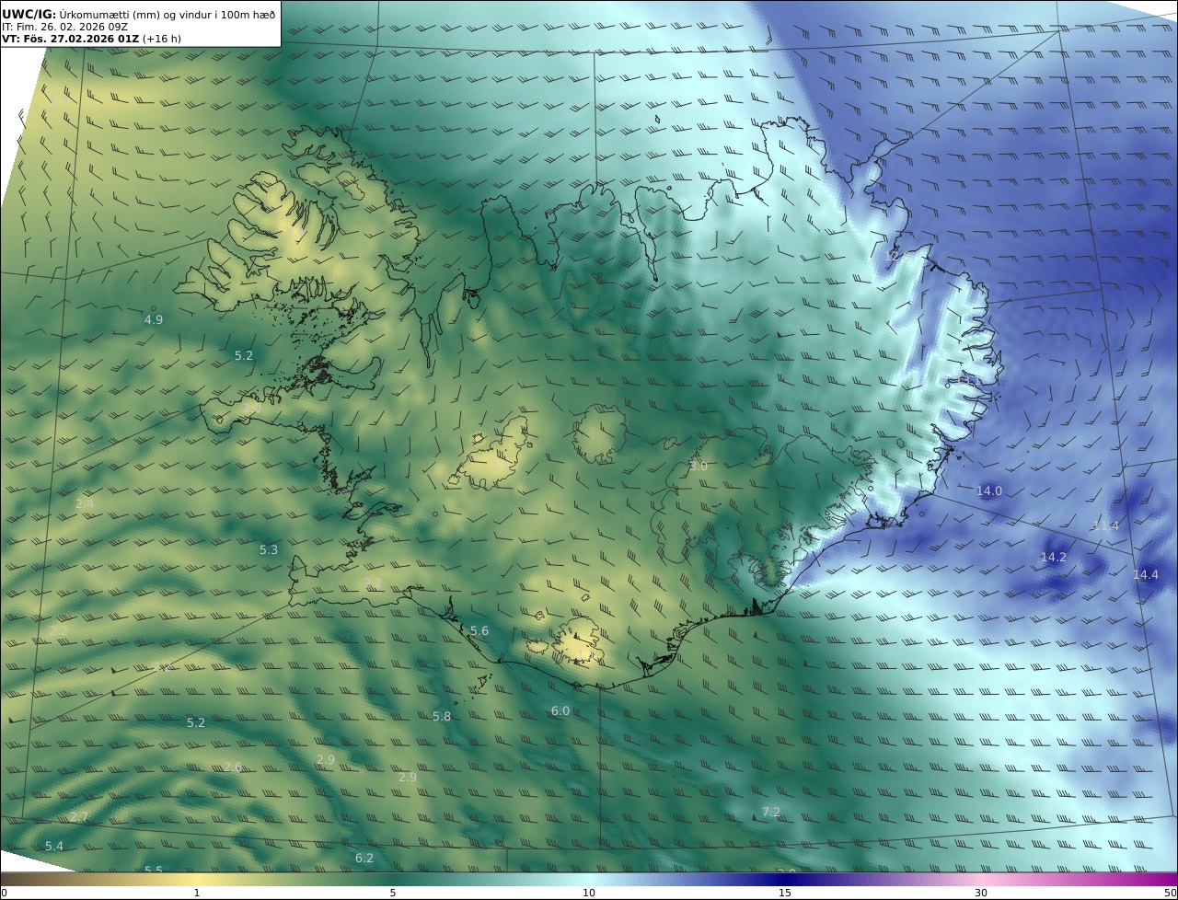The image size is (1178, 900).
Task: Click the 14.0 value on the map
Action: click(x=989, y=491)
